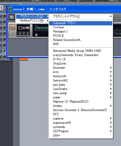This screenshot has width=121, height=146.
Task: Select Advanced Media Group (AMG KAB)
Action: [81, 51]
